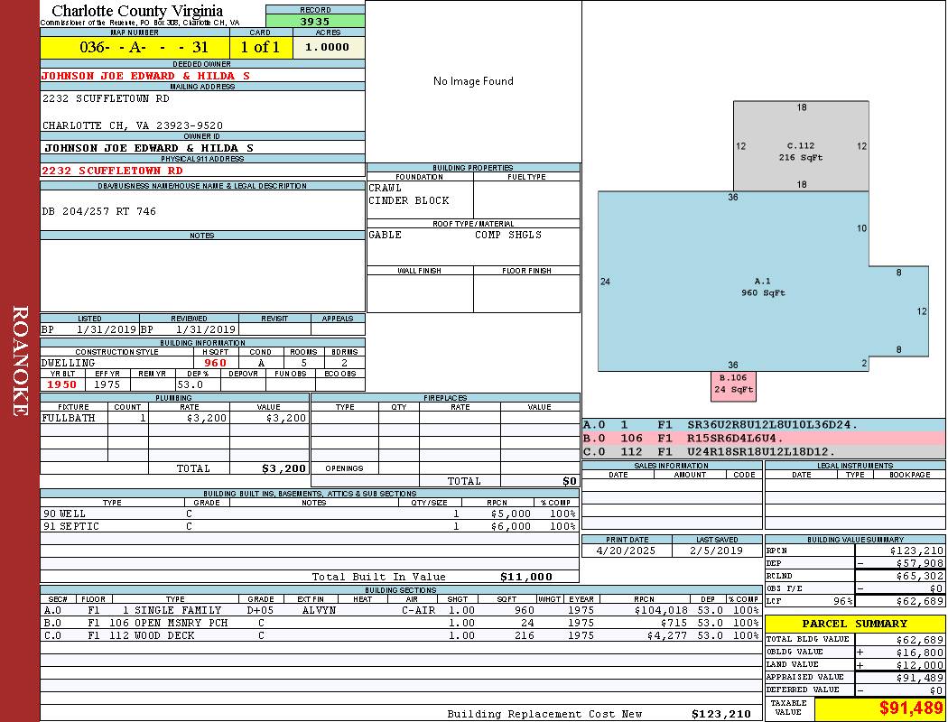948x722 pixels.
Task: Select section A.0 SINGLE FAMILY row
Action: (401, 611)
